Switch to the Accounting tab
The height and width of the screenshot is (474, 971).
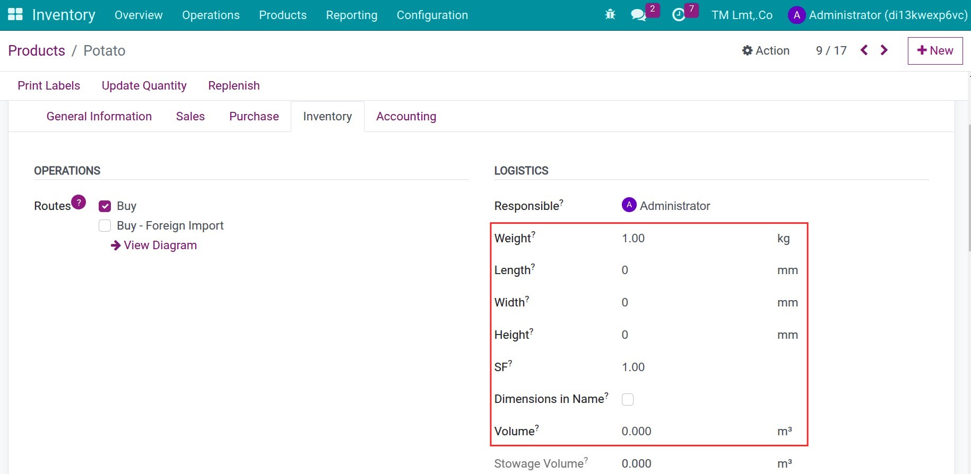(x=406, y=116)
